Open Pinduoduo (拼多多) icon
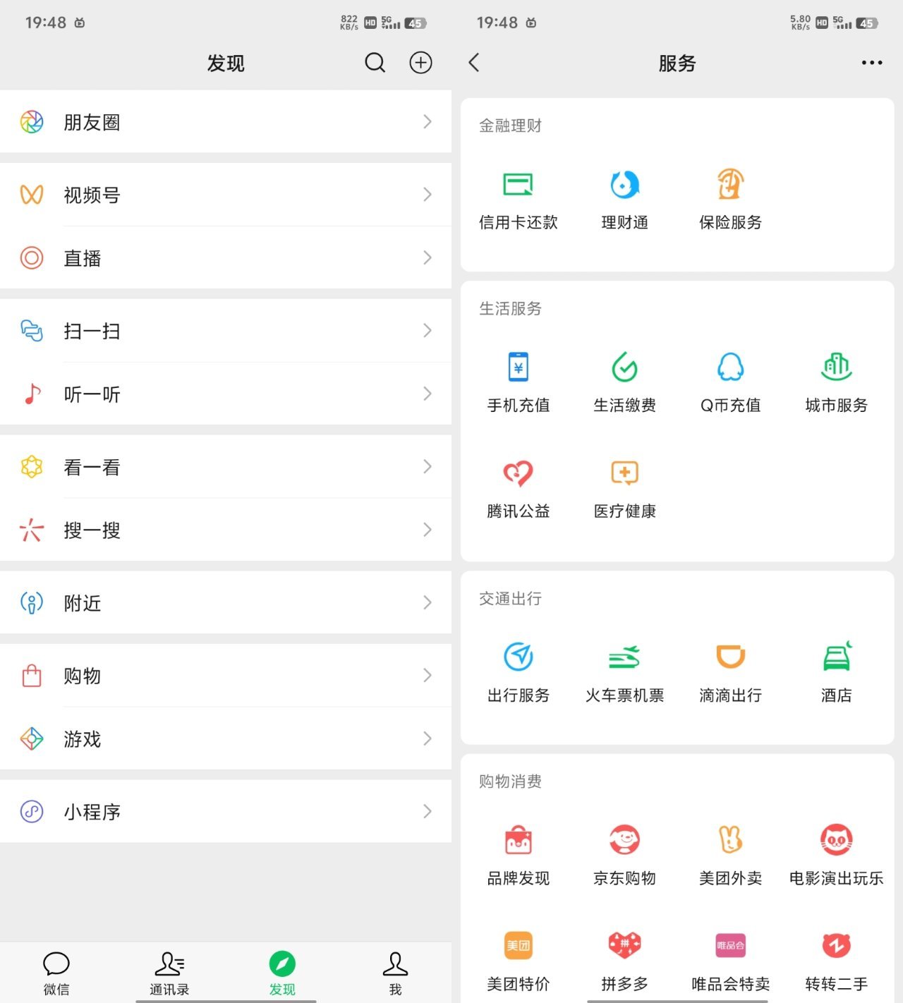Screen dimensions: 903x1003 (x=625, y=945)
